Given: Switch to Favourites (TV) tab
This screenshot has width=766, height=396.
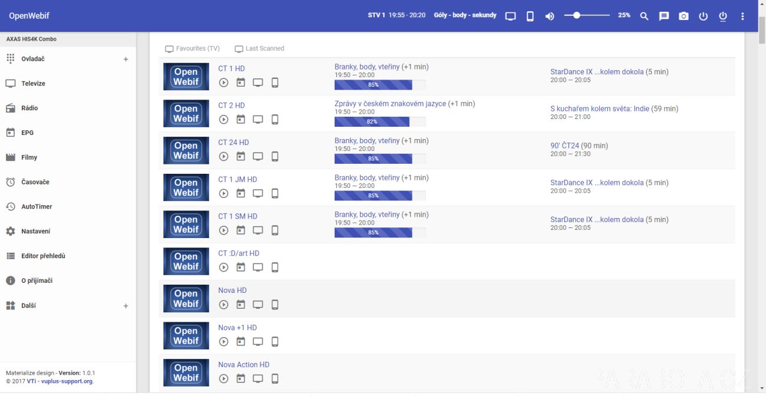Looking at the screenshot, I should point(192,48).
